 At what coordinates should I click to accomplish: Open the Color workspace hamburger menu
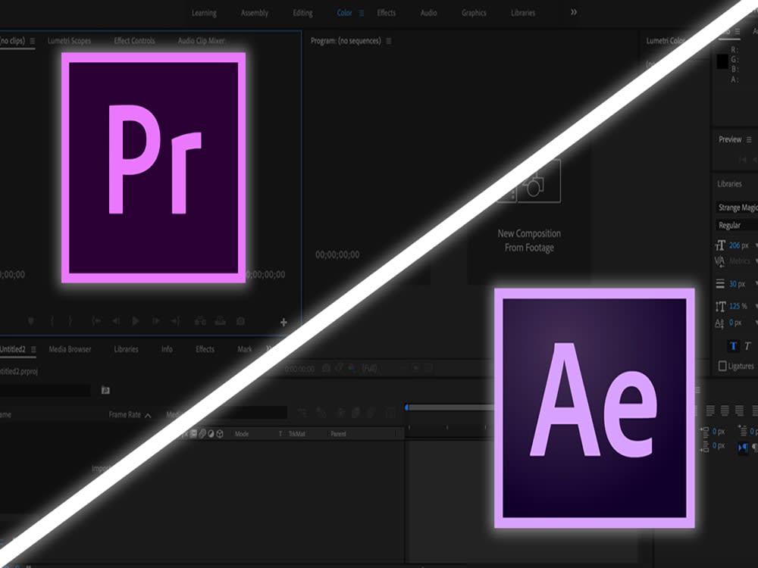pyautogui.click(x=361, y=14)
